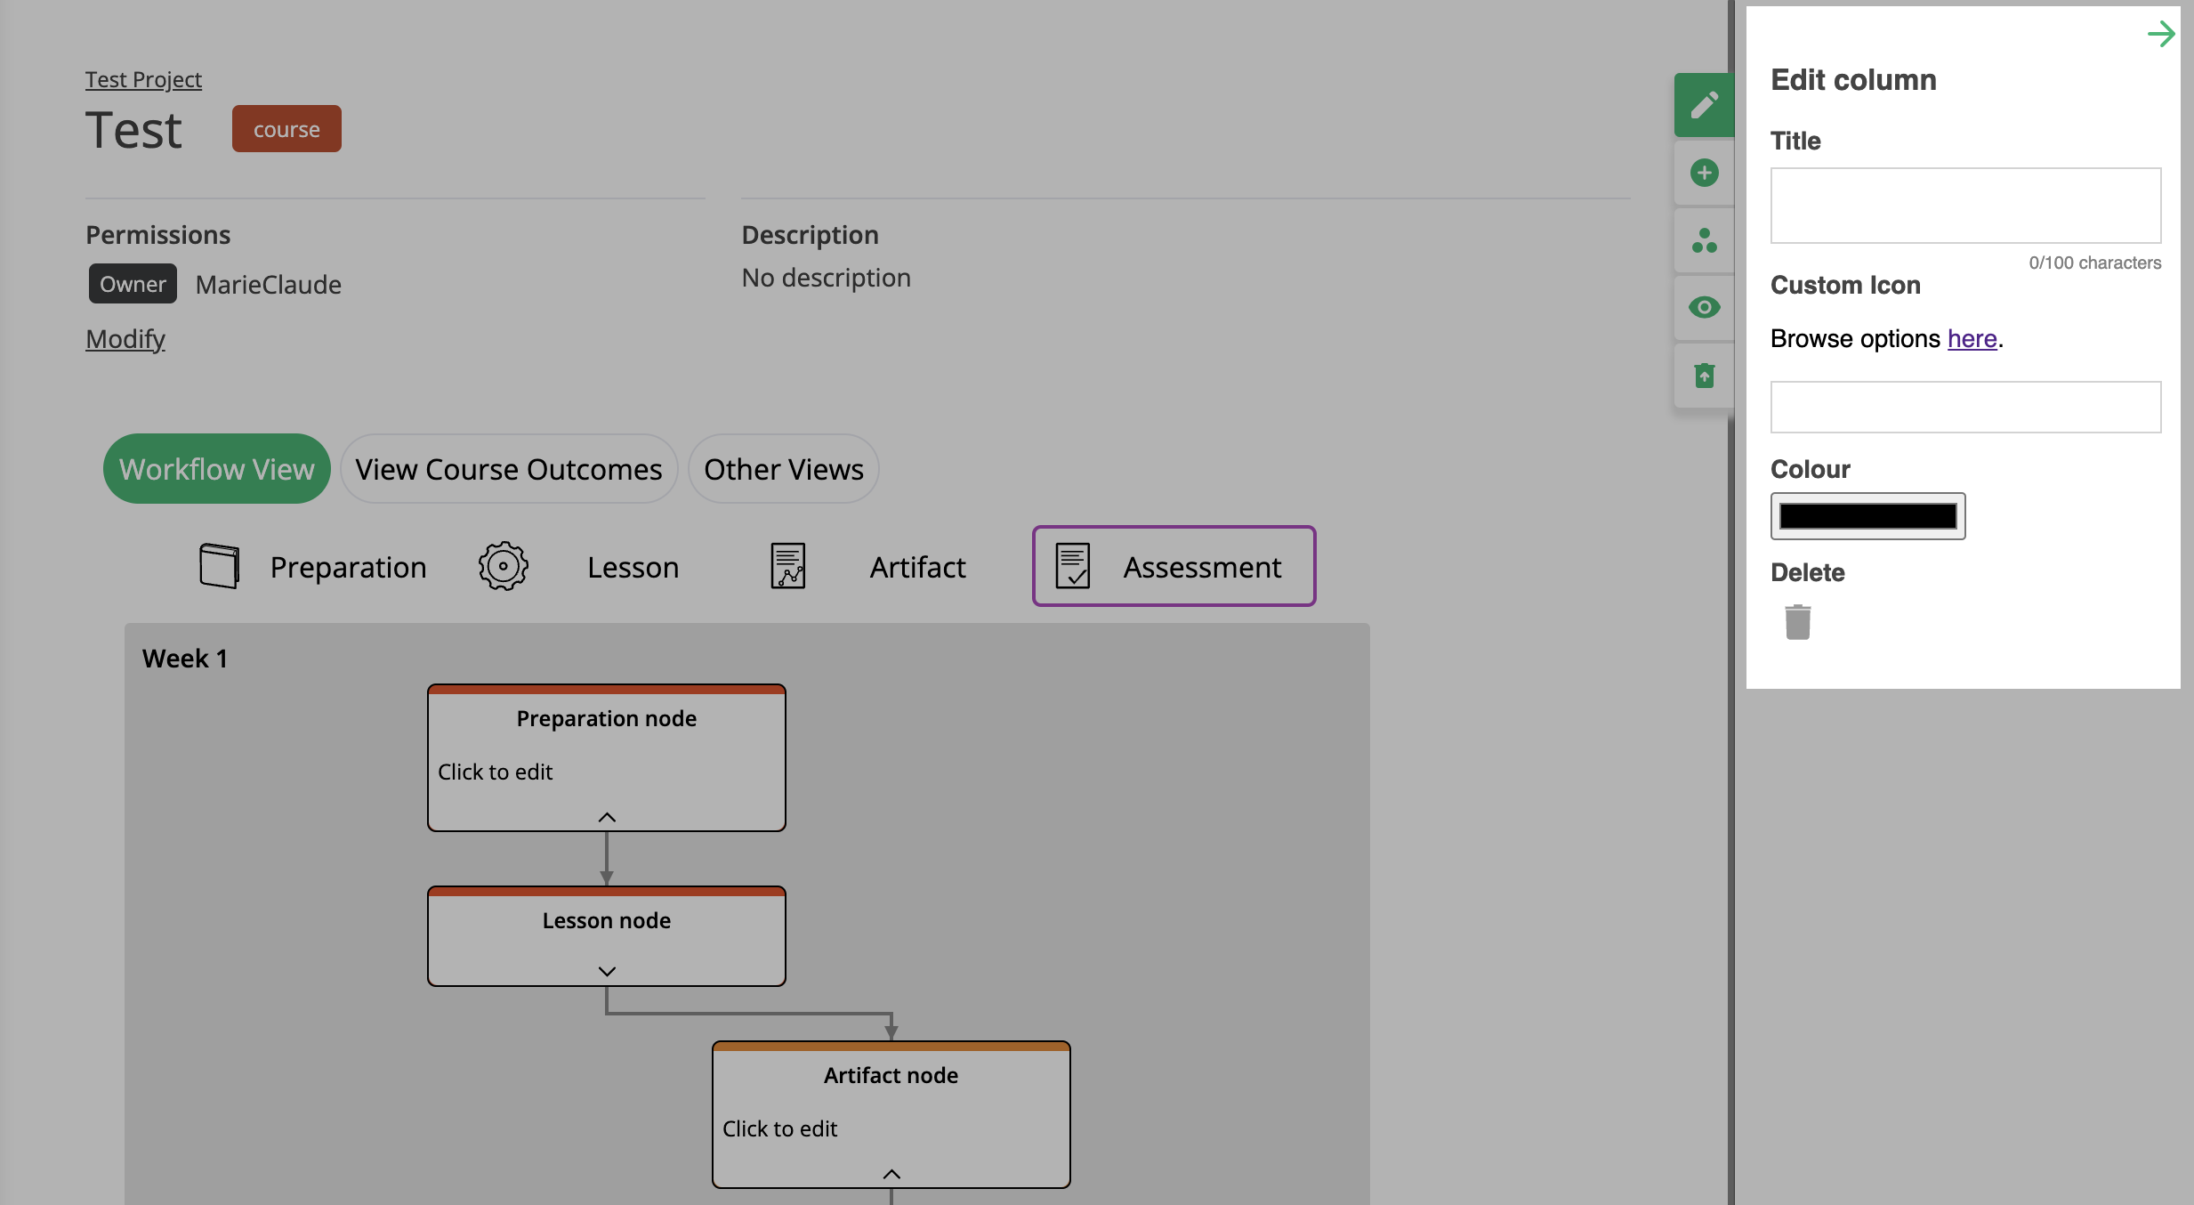Screen dimensions: 2194x1205
Task: Open the outcomes three-dots sidebar icon
Action: coord(1704,240)
